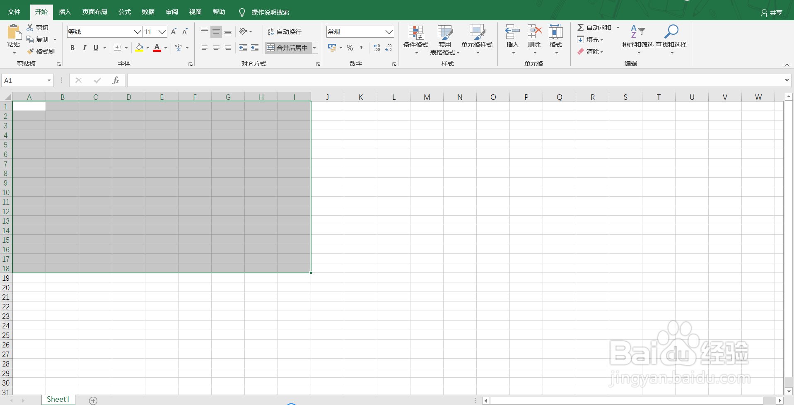This screenshot has height=405, width=794.
Task: Click the phonetic guide (wén) icon
Action: [179, 48]
